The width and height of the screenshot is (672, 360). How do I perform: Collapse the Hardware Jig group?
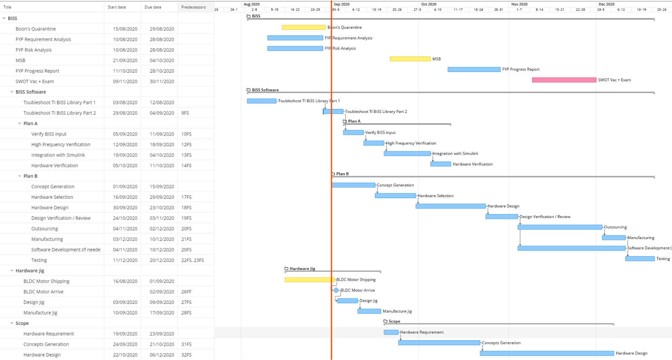tap(12, 271)
